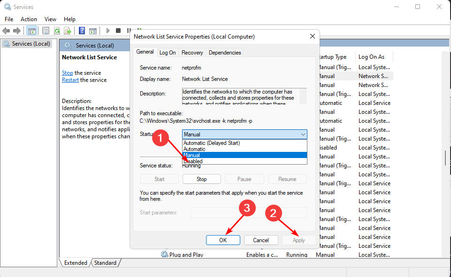Screen dimensions: 451x277
Task: Switch to the Standard view tab
Action: pyautogui.click(x=105, y=262)
